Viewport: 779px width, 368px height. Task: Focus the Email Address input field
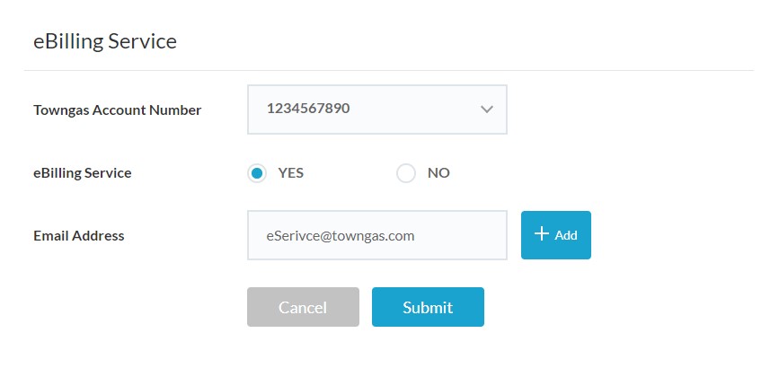tap(376, 235)
